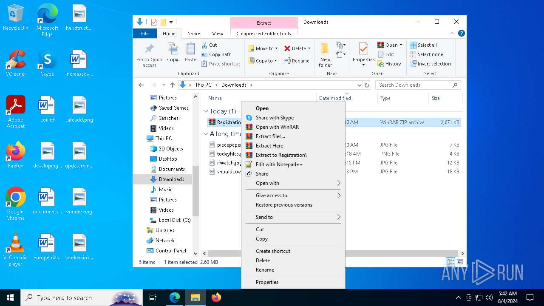Refresh the Downloads folder view
544x306 pixels.
point(367,85)
